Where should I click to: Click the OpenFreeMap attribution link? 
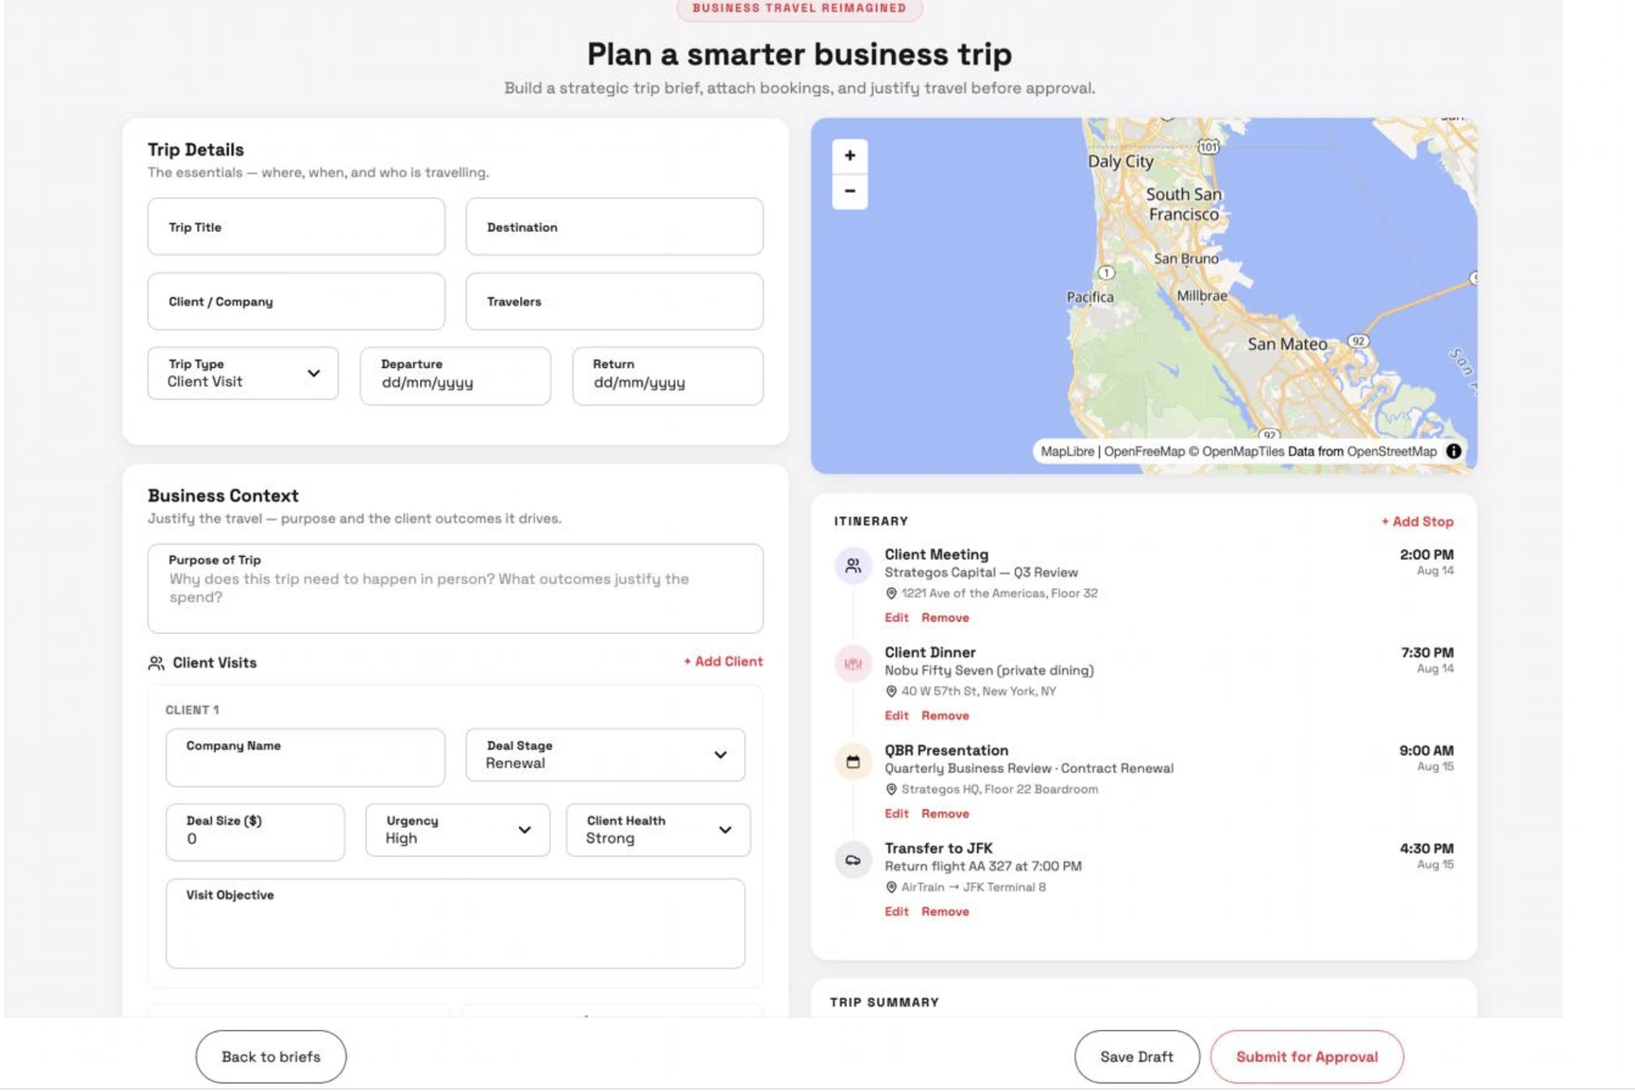pos(1144,451)
